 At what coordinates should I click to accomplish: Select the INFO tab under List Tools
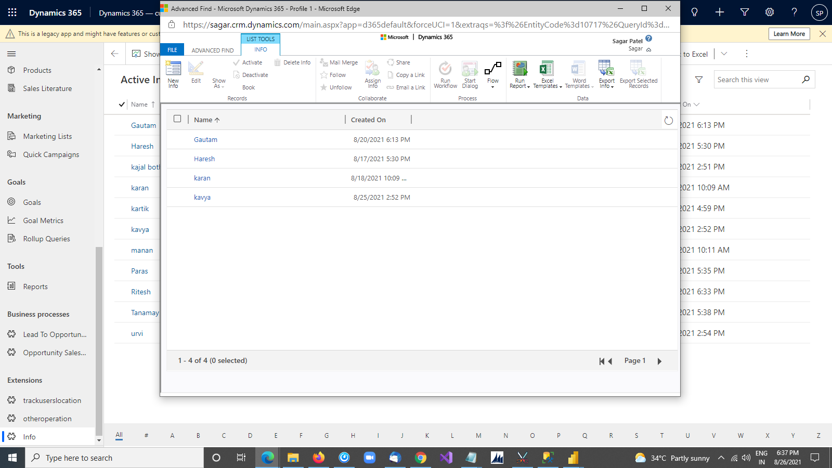[261, 49]
